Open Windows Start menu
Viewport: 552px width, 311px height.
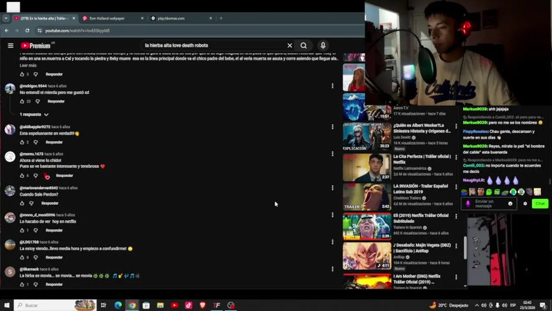pos(6,305)
